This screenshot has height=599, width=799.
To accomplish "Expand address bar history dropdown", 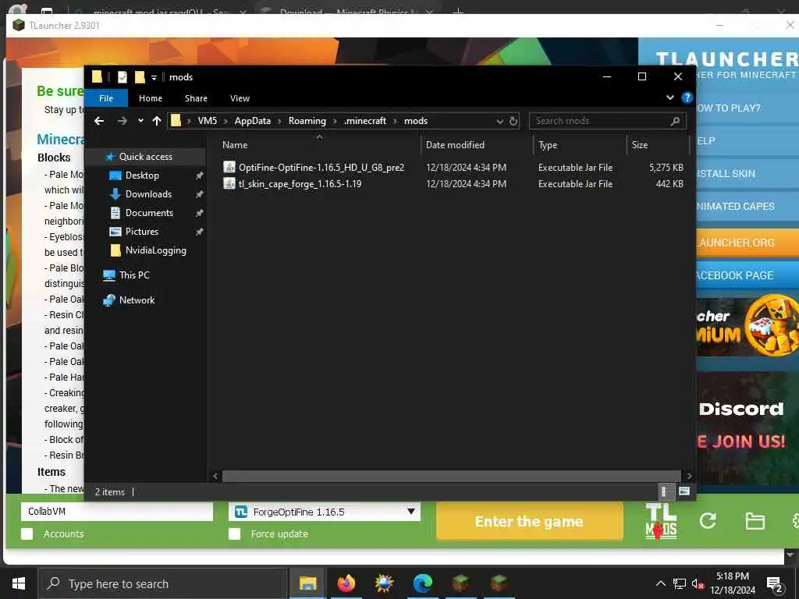I will (499, 121).
